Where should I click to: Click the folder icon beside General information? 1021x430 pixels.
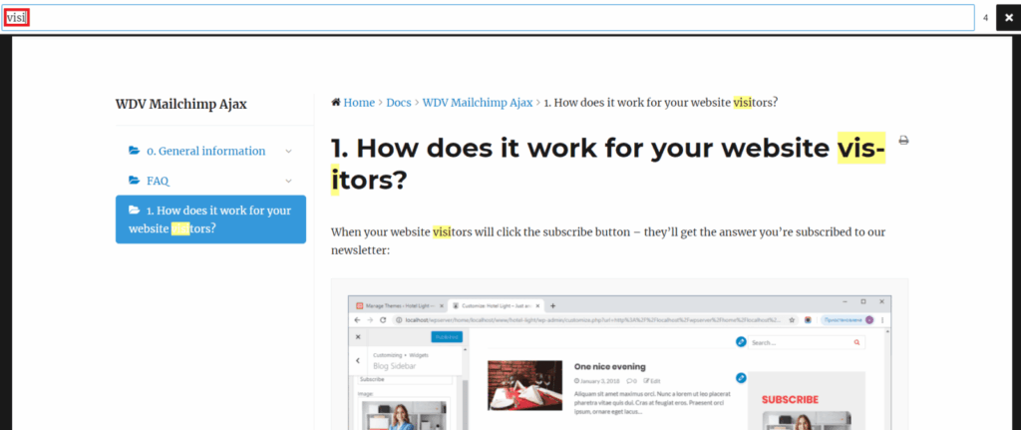(134, 151)
